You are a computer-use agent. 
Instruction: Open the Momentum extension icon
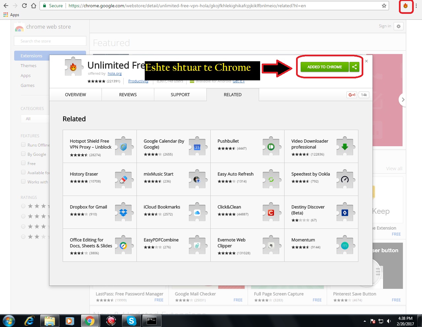(345, 246)
